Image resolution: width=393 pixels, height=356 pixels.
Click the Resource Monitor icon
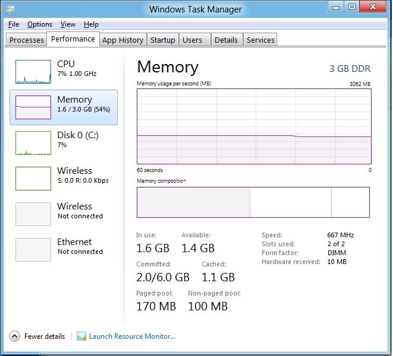pyautogui.click(x=81, y=336)
